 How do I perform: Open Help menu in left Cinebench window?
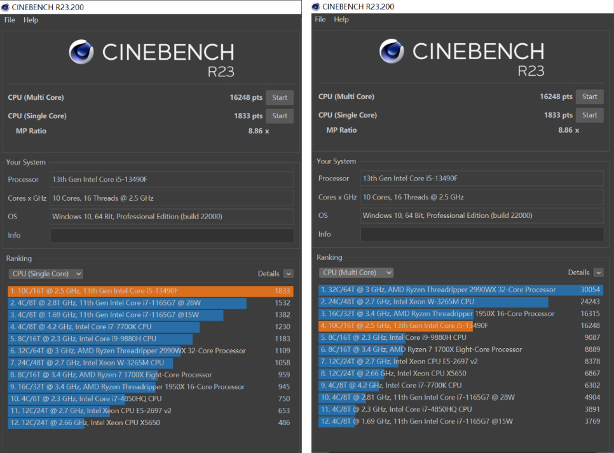pos(31,20)
